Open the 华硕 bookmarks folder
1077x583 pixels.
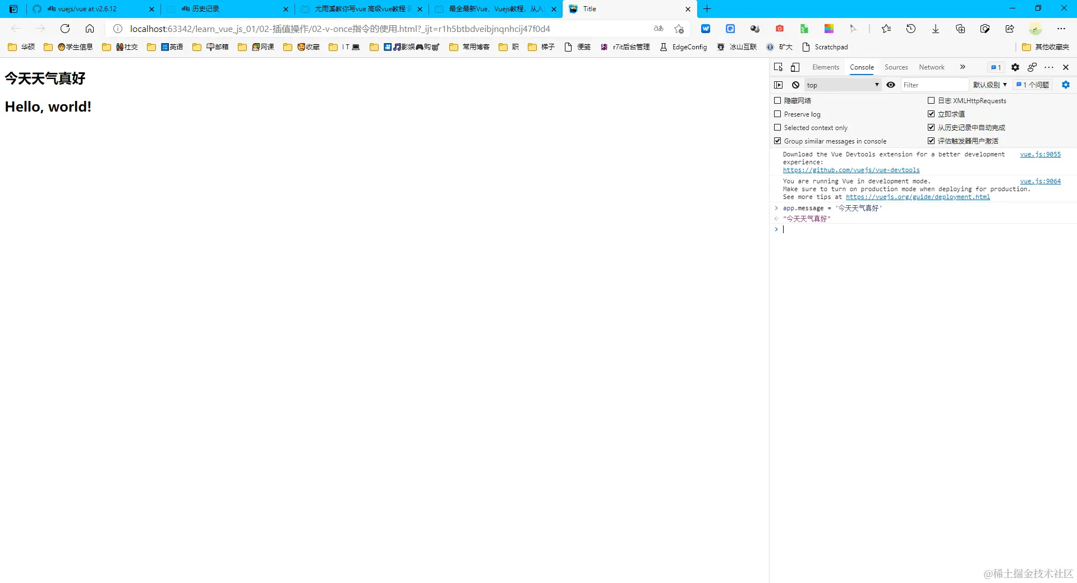(21, 47)
